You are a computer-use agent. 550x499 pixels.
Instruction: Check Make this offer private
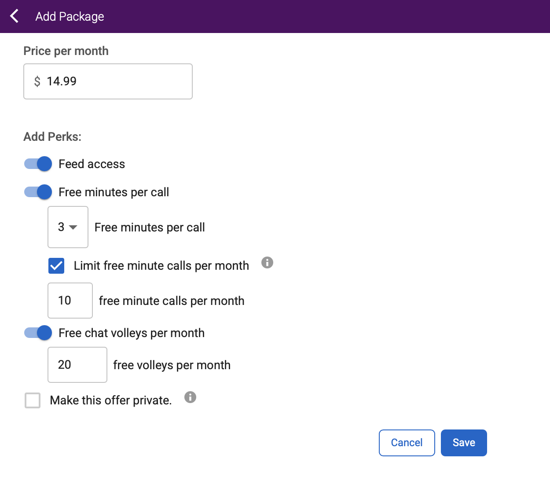tap(33, 400)
